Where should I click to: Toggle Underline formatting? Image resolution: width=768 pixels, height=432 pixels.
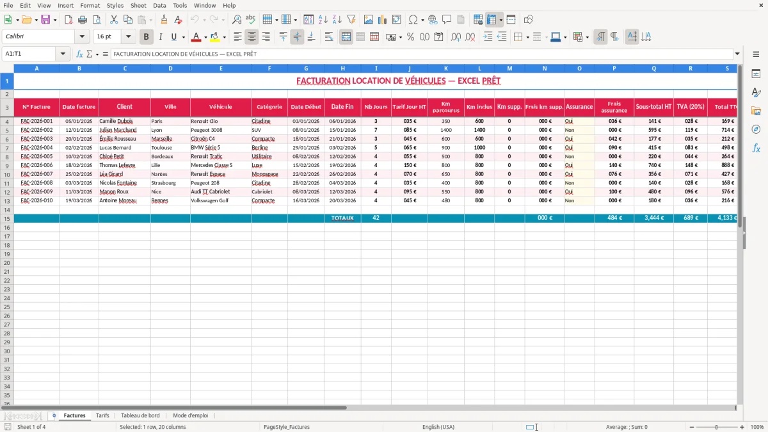click(173, 37)
